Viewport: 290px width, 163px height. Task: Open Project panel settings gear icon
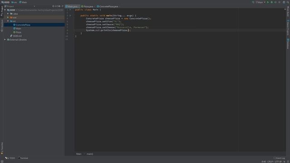[x=59, y=6]
